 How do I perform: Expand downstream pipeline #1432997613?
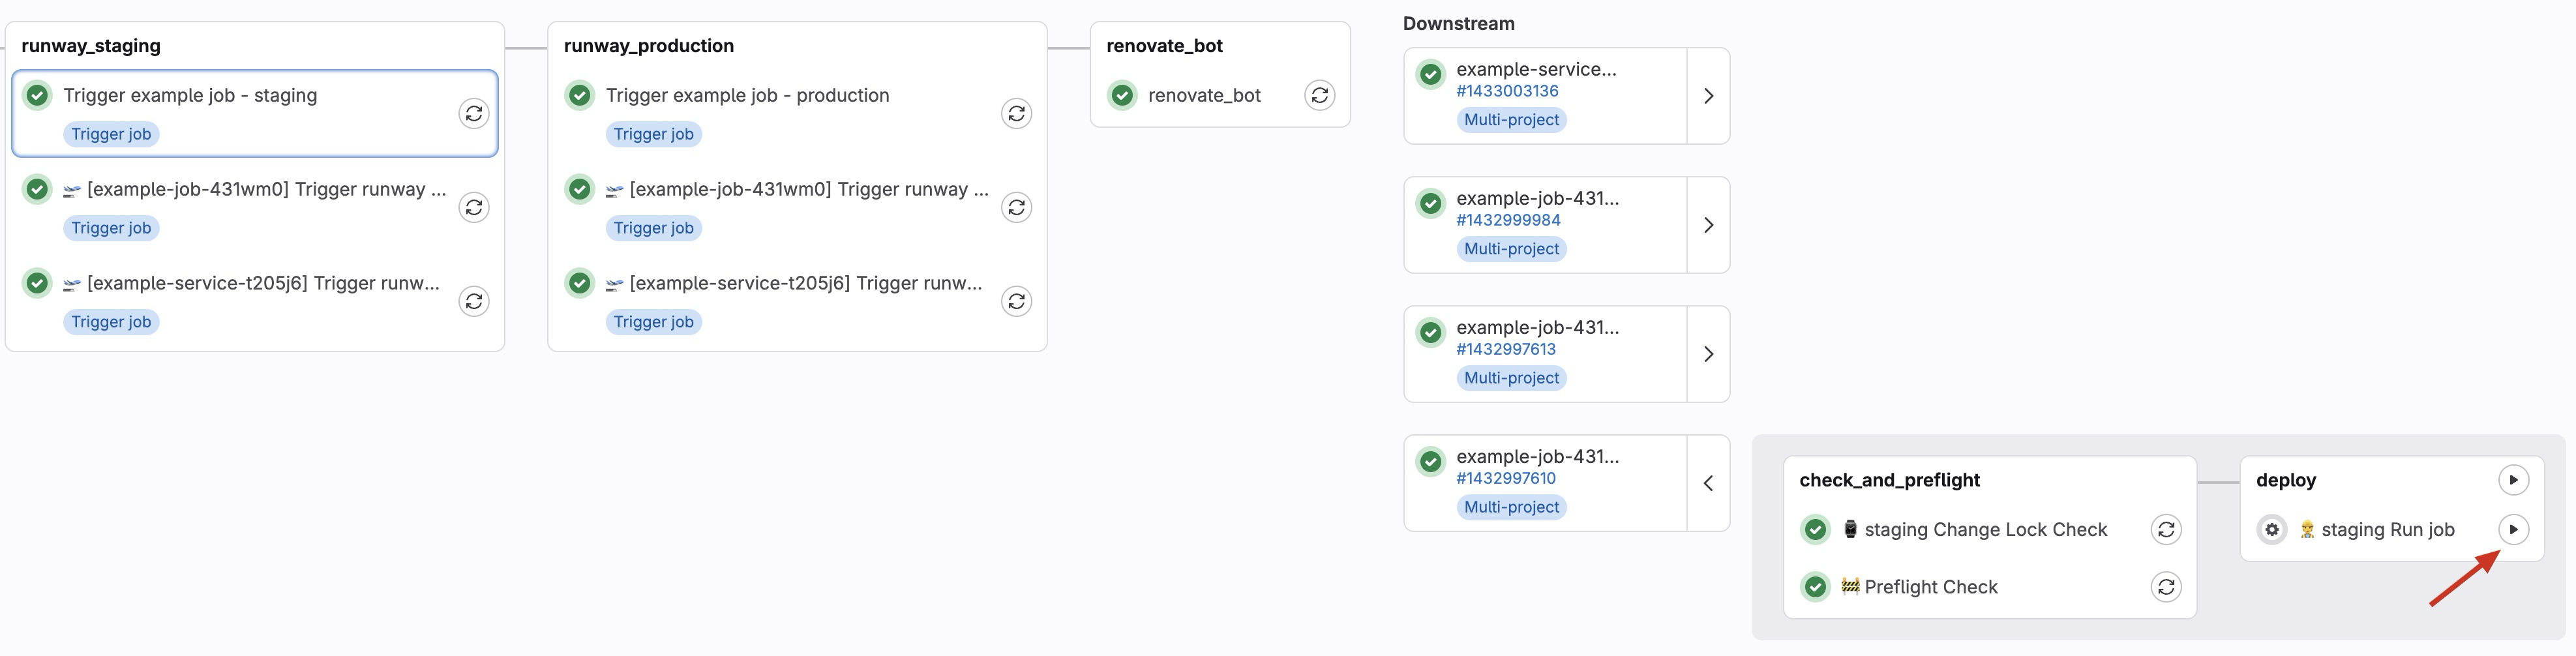pos(1708,354)
